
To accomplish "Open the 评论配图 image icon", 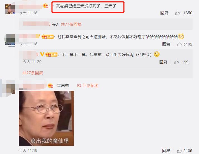I will pyautogui.click(x=79, y=86).
